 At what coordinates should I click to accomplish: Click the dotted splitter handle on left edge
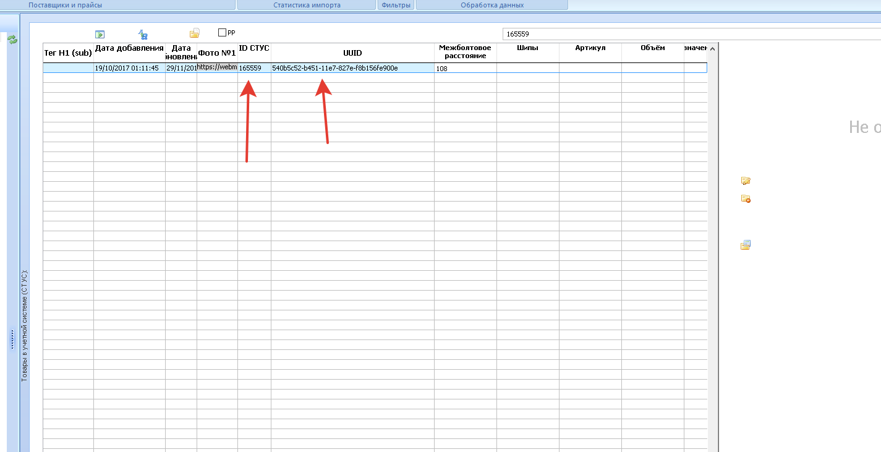[12, 339]
